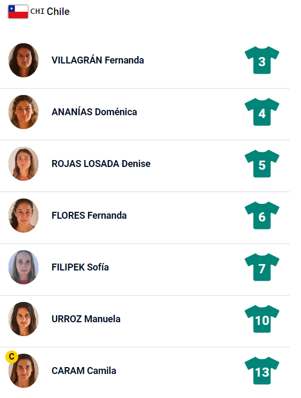The image size is (301, 398).
Task: Click the CHI Chile team heading
Action: point(50,11)
